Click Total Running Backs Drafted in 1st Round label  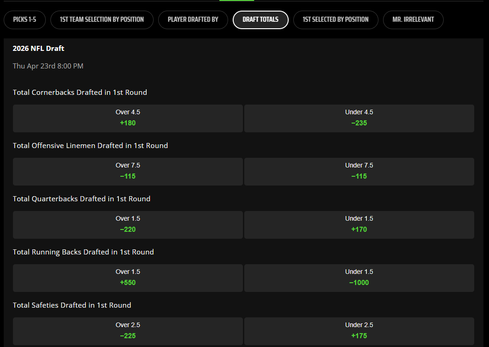point(83,252)
